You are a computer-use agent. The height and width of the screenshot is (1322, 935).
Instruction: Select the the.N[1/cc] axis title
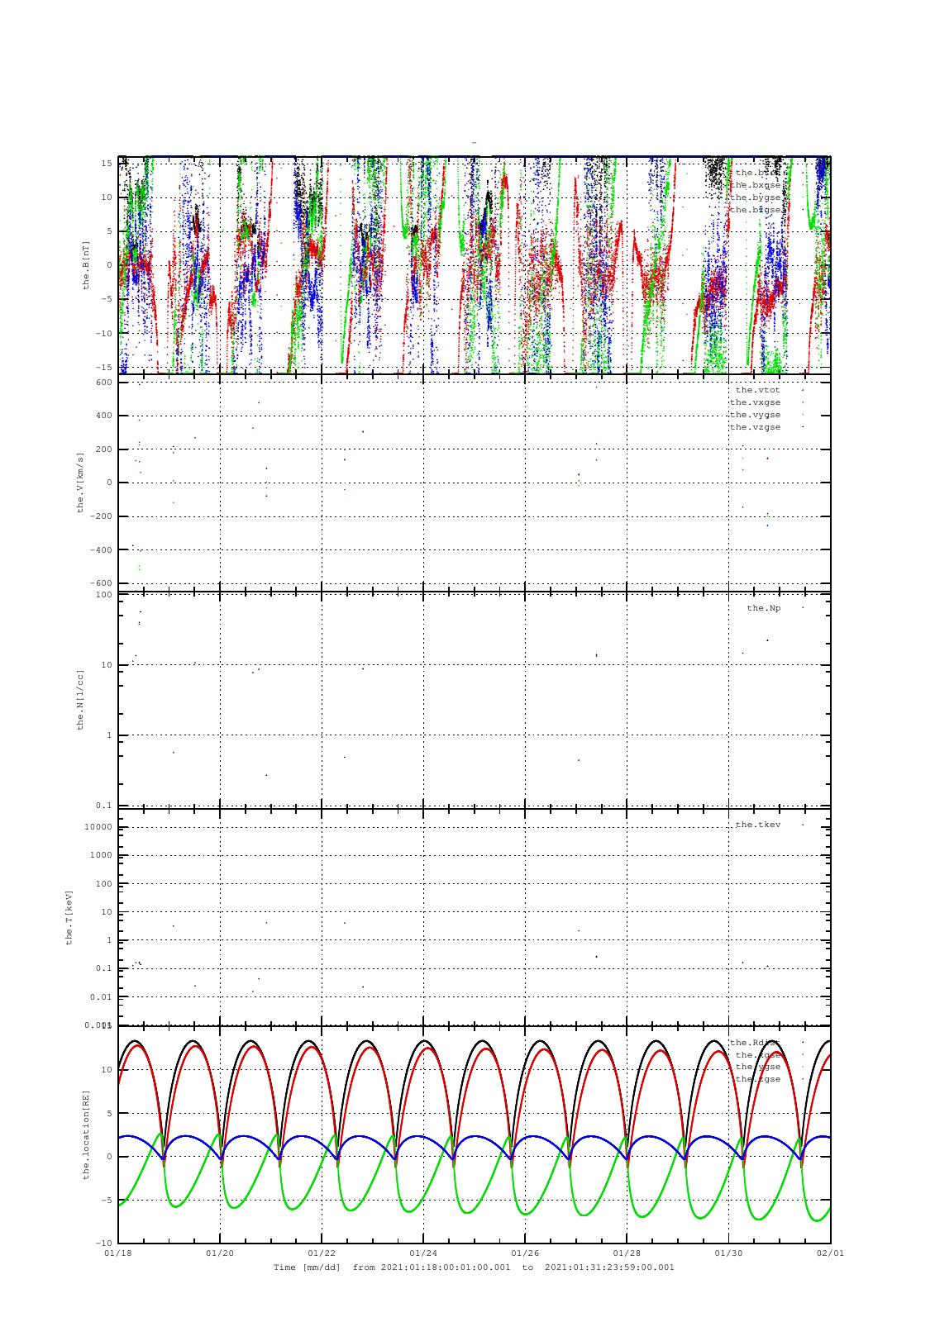click(x=80, y=699)
